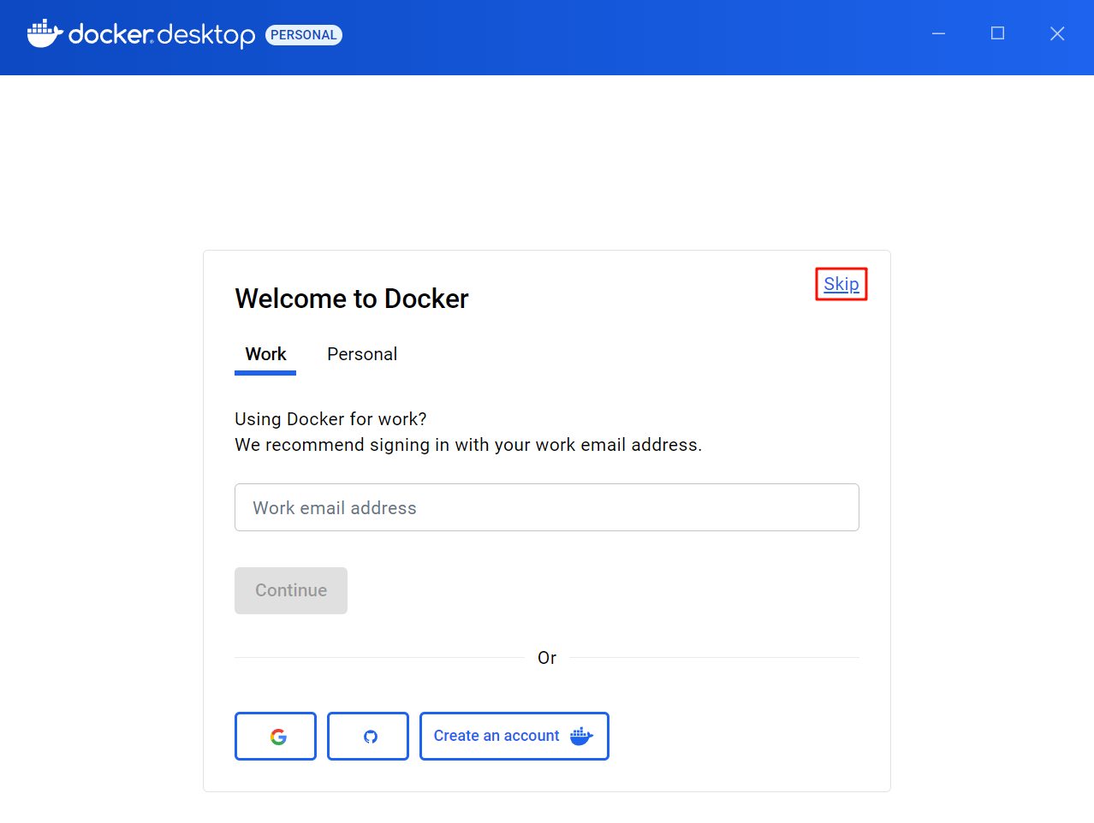
Task: Click the Docker whale logo in titlebar
Action: (x=43, y=33)
